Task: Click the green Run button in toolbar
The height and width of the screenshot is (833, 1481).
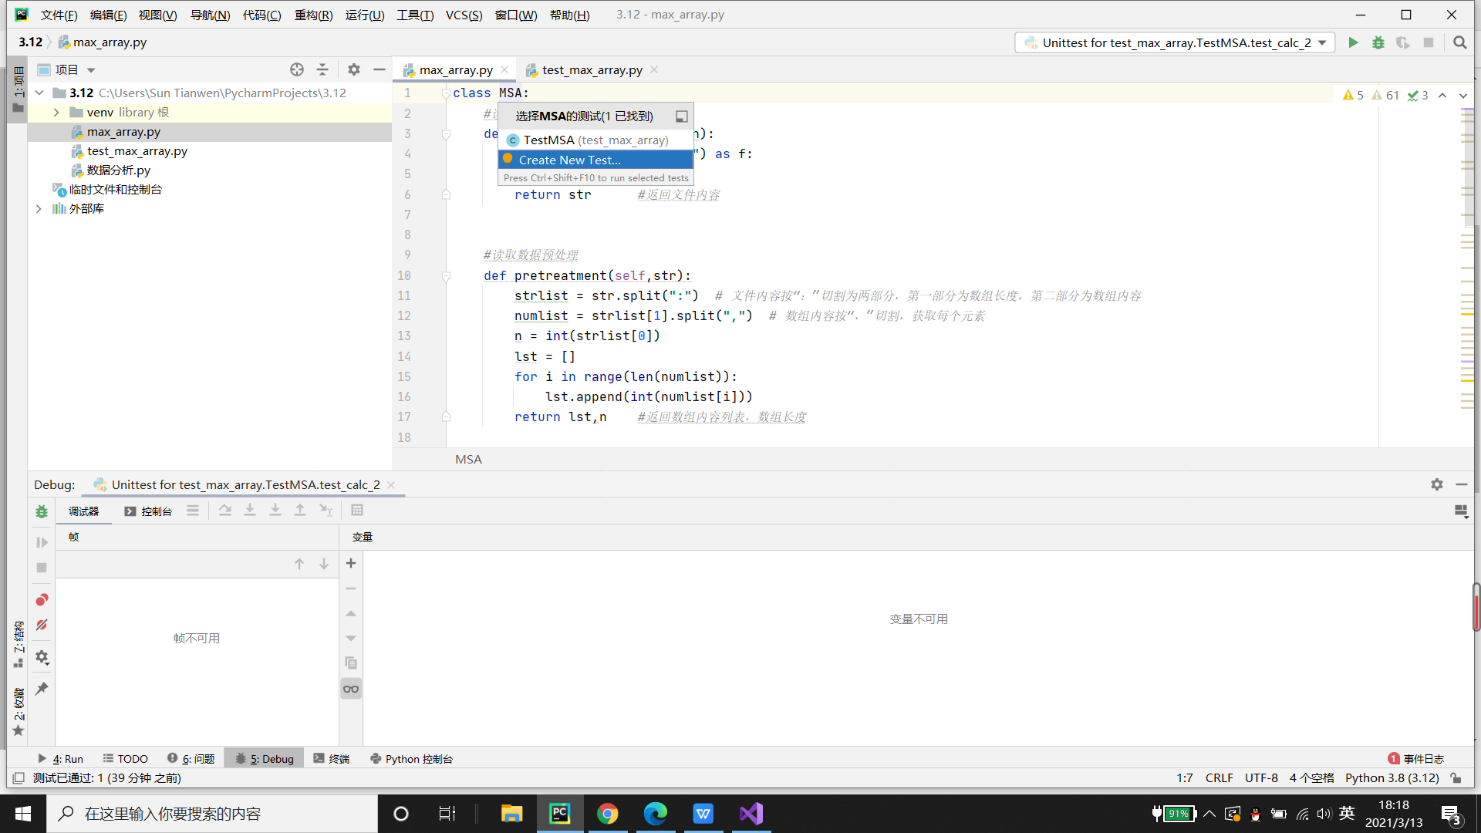Action: (x=1353, y=42)
